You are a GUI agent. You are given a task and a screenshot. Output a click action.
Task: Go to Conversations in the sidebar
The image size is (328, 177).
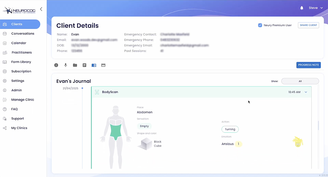pos(23,34)
